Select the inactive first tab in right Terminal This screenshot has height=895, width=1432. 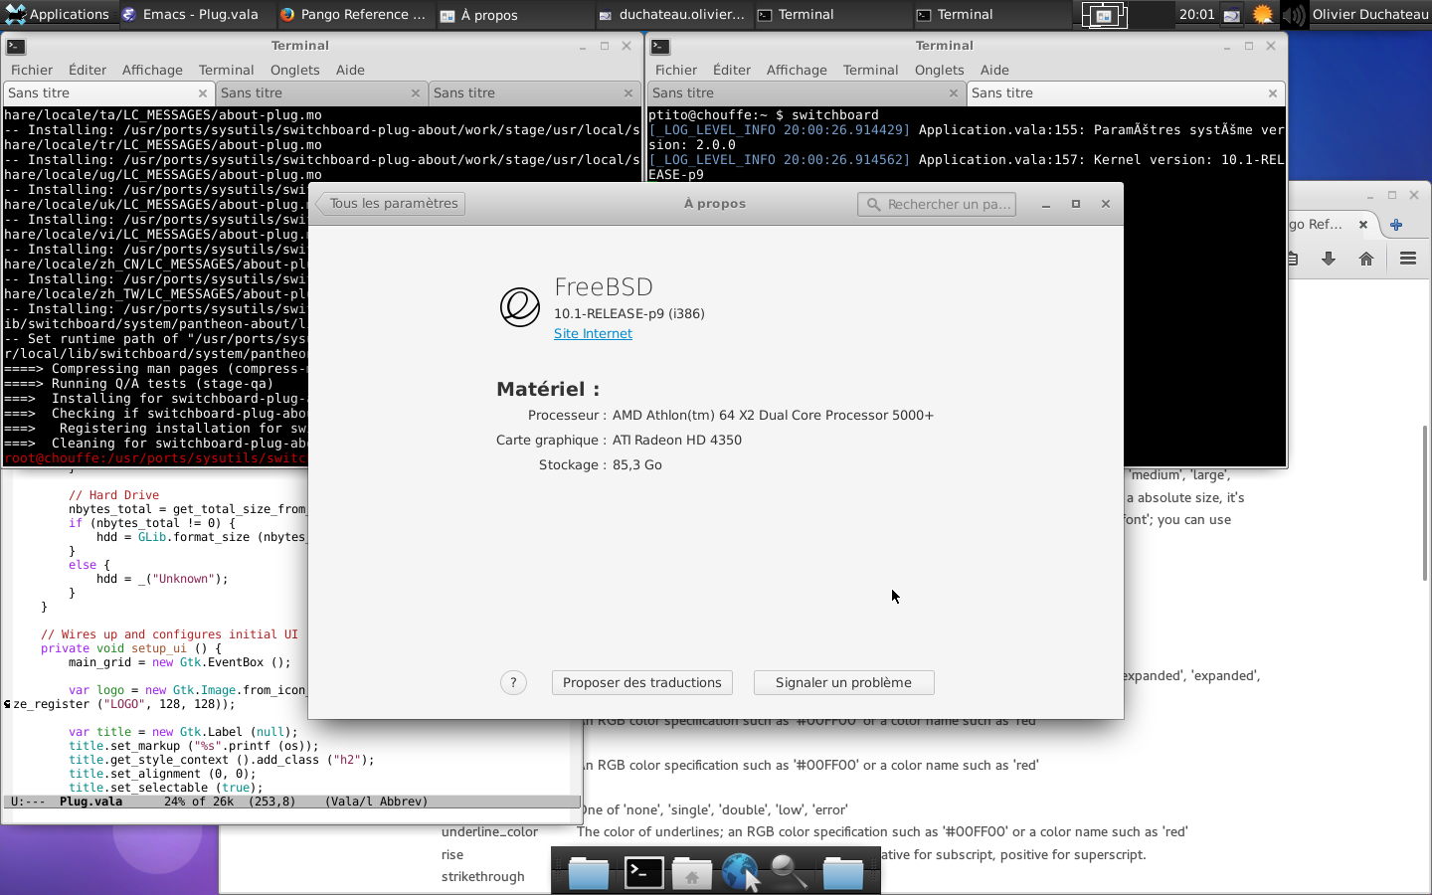(x=806, y=93)
